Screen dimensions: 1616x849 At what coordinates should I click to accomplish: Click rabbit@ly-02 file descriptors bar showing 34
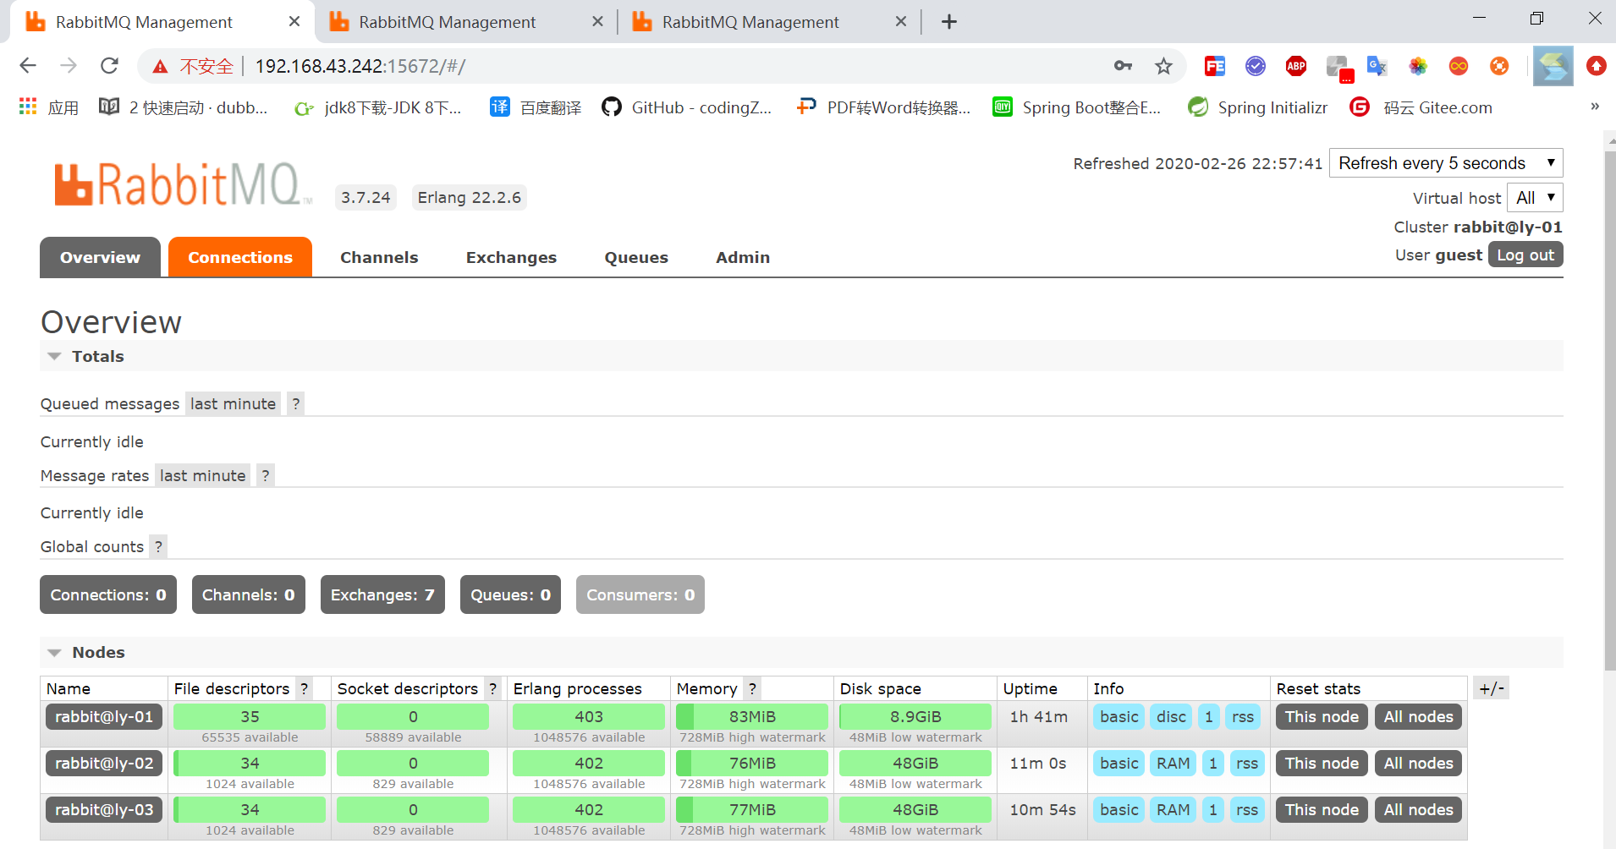[x=250, y=764]
